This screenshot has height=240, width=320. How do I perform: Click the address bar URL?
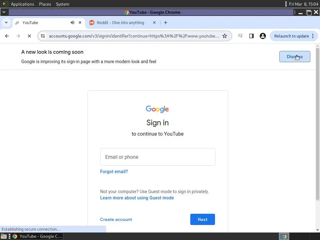pos(134,36)
